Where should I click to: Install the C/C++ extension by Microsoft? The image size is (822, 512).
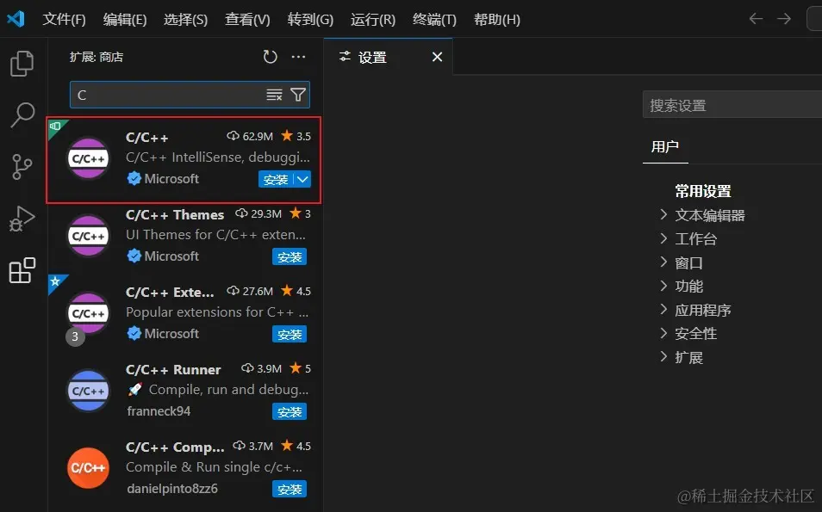276,180
